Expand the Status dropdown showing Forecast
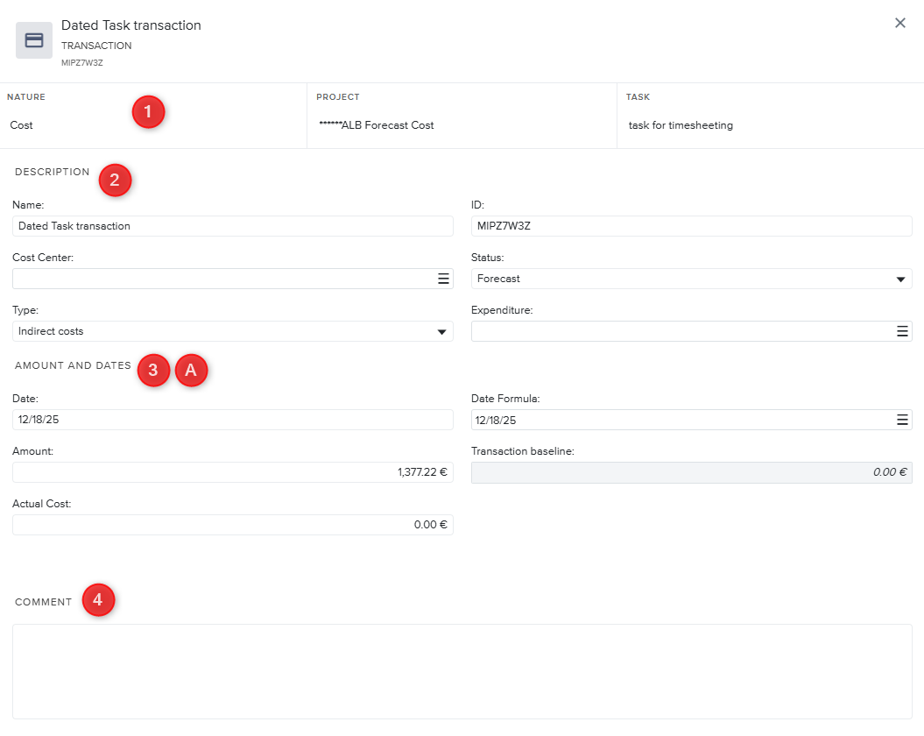The image size is (924, 736). pos(691,279)
